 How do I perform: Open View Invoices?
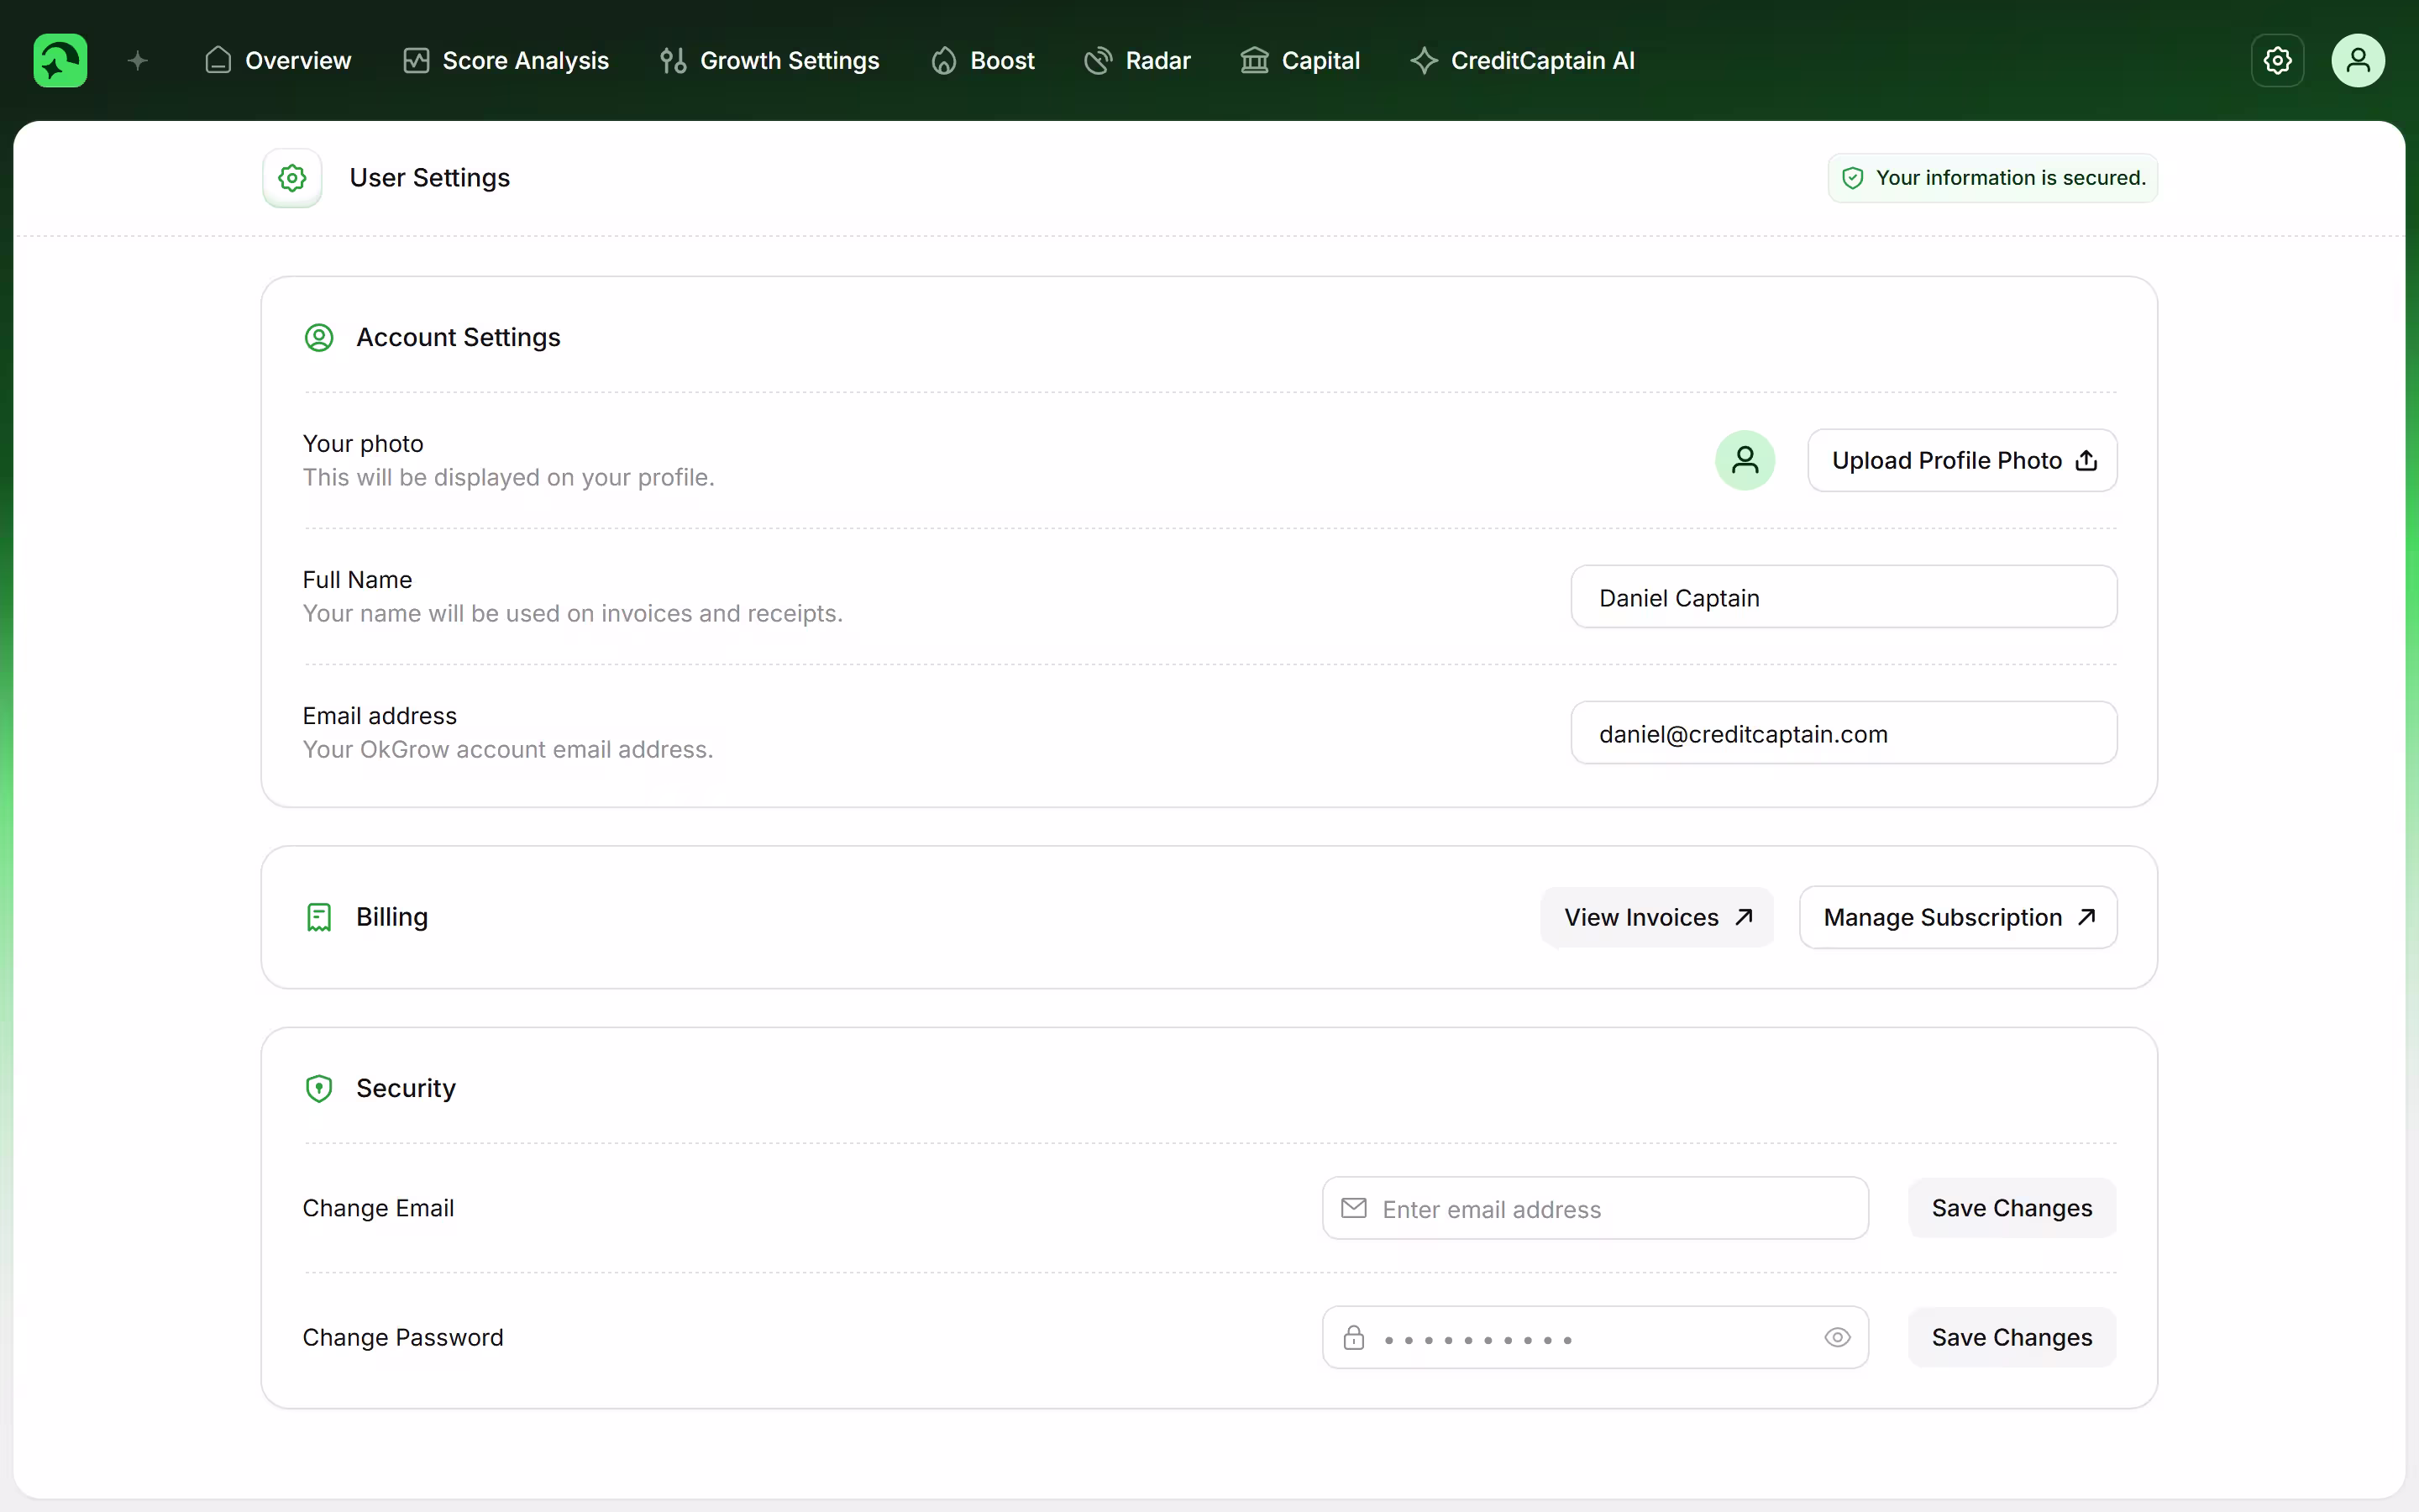1657,917
